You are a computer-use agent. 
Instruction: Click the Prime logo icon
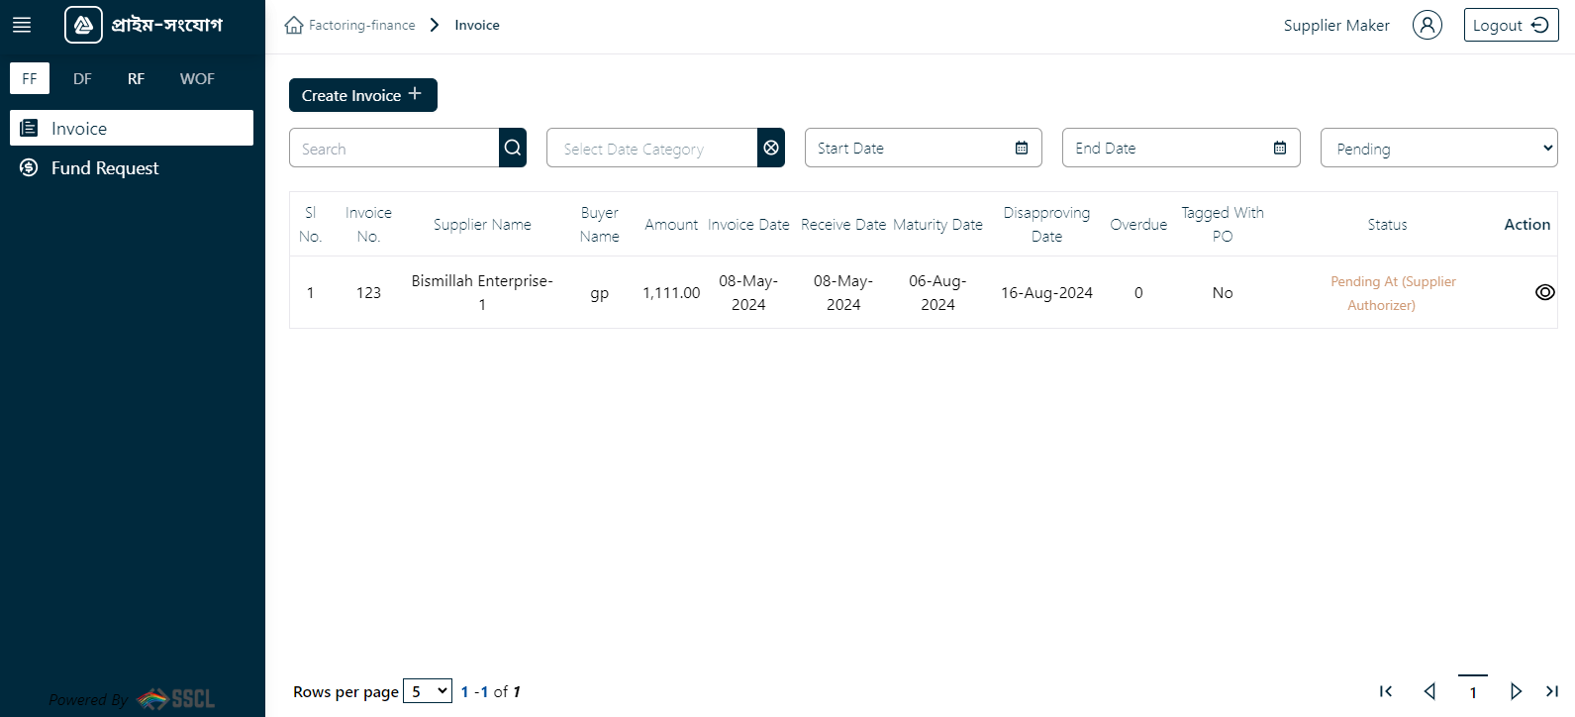pyautogui.click(x=83, y=25)
